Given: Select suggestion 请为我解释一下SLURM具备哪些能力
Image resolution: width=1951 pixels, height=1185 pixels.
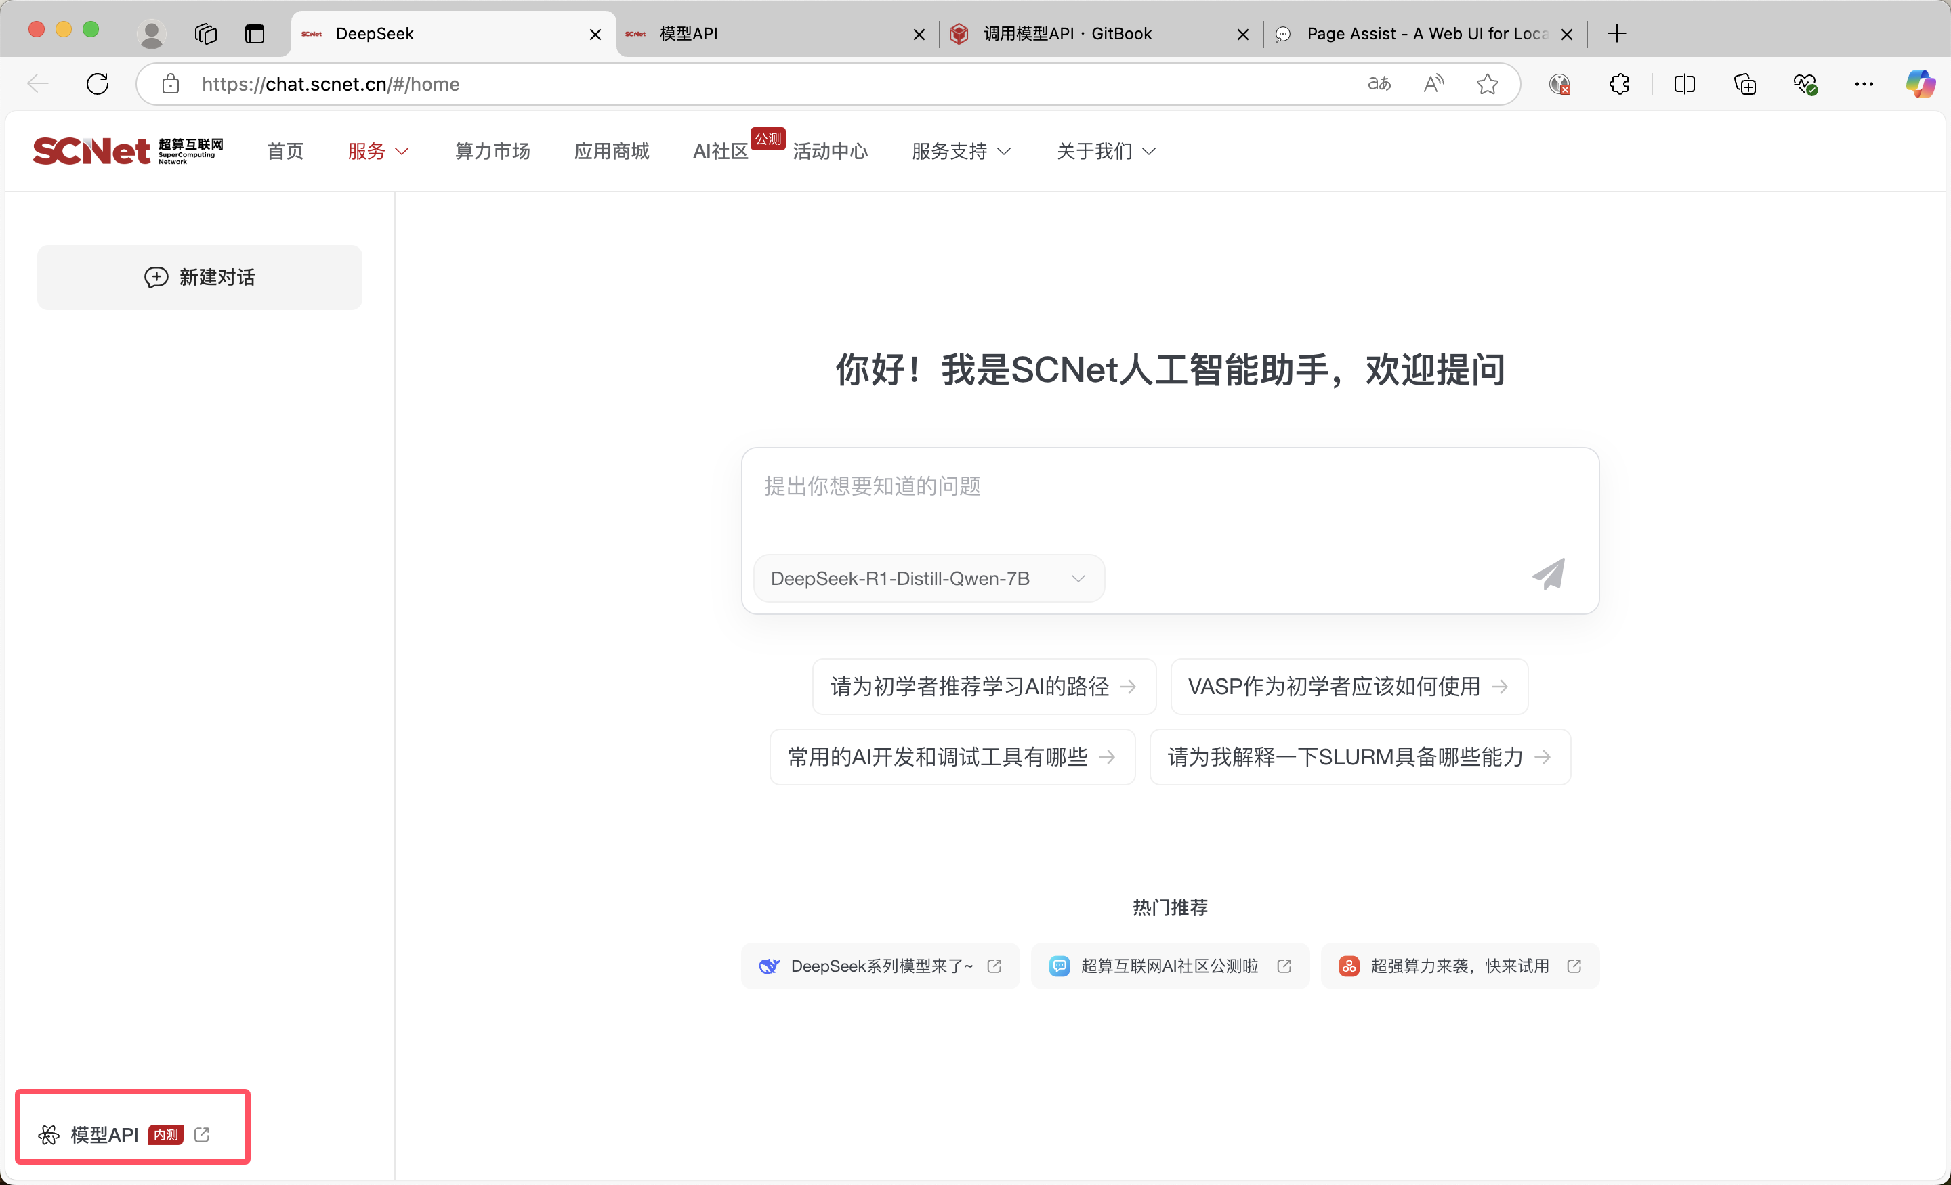Looking at the screenshot, I should point(1360,757).
